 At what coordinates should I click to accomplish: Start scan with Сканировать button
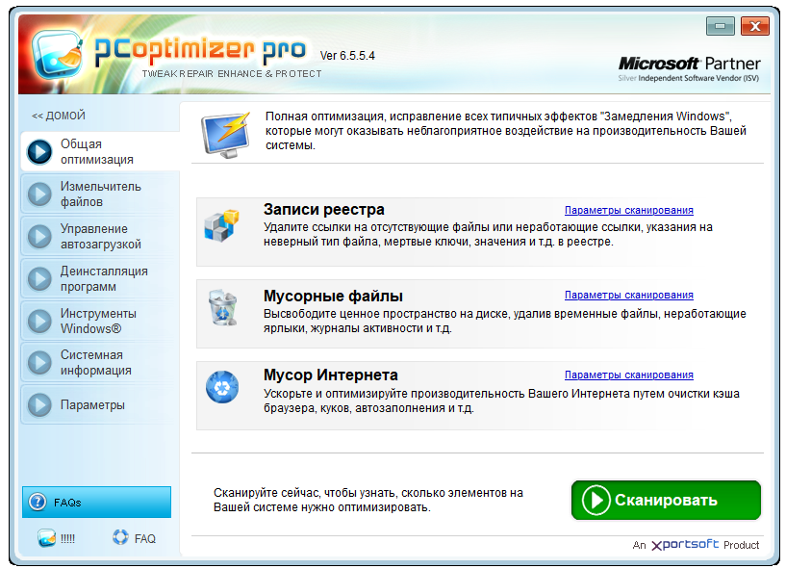pyautogui.click(x=666, y=500)
